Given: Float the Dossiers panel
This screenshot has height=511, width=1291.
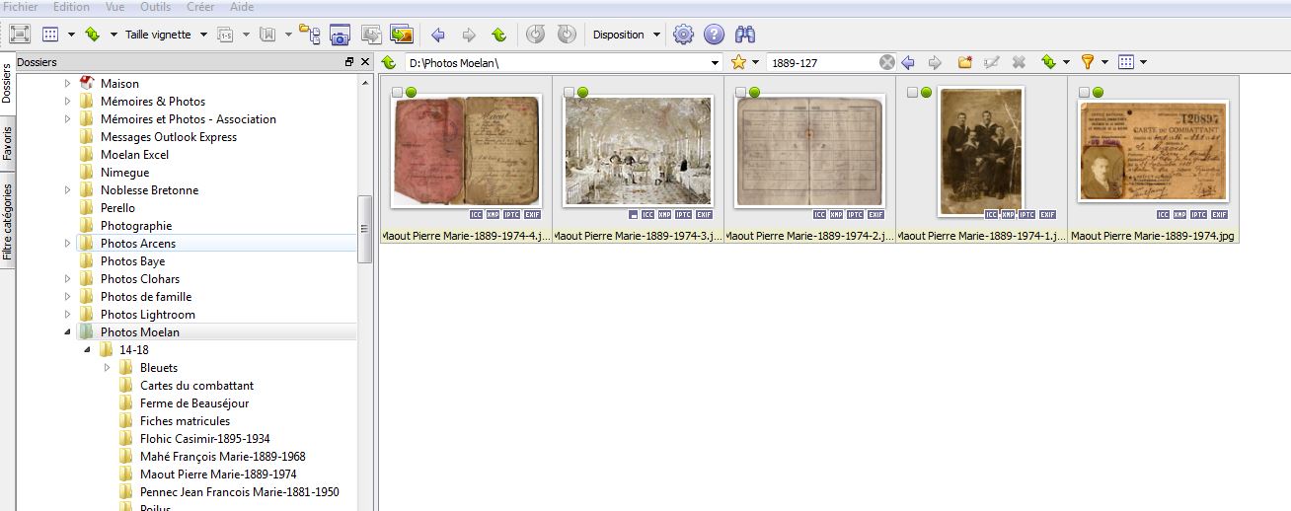Looking at the screenshot, I should tap(349, 62).
